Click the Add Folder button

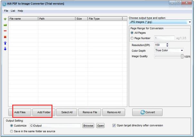(44, 112)
